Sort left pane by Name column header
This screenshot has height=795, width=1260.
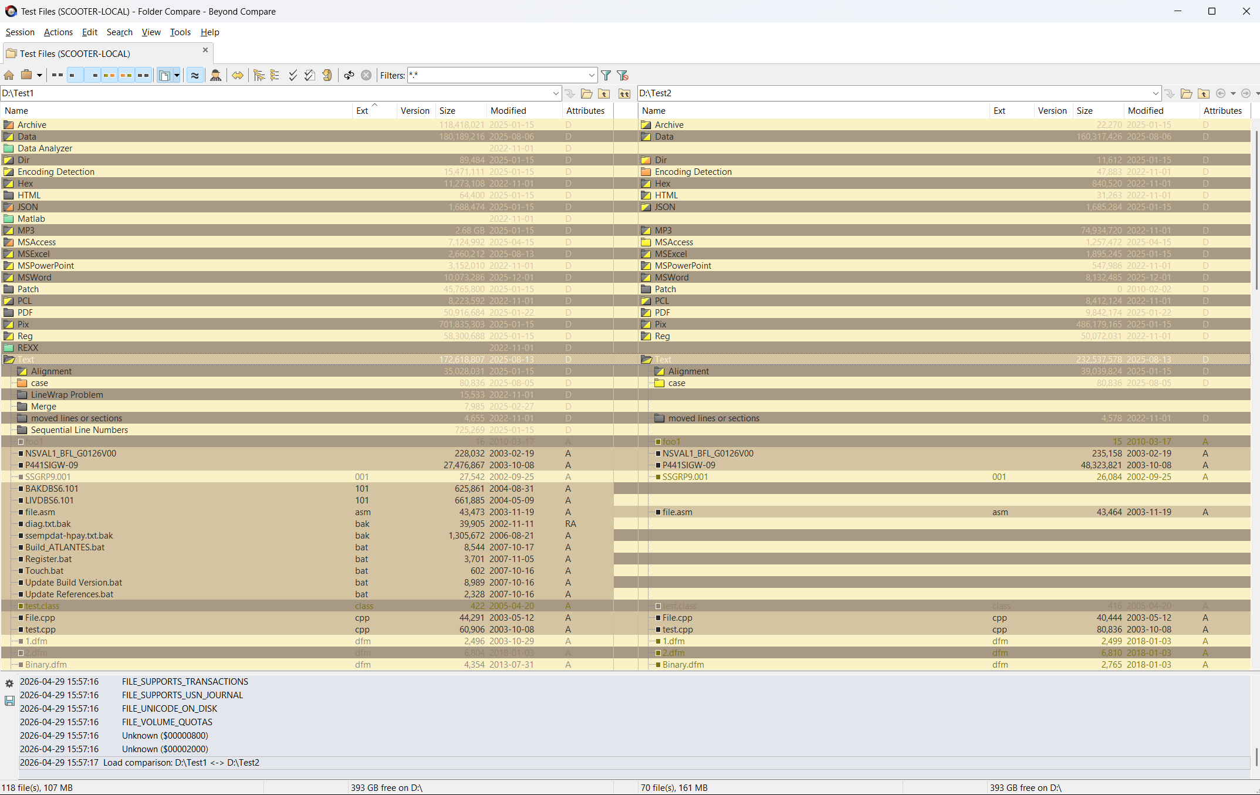[176, 110]
